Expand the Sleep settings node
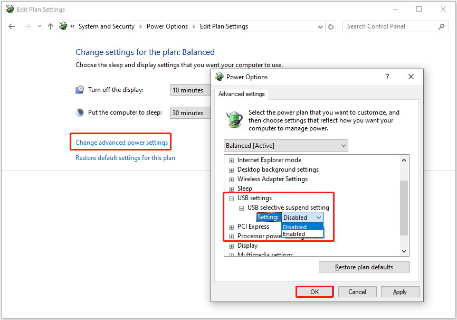The height and width of the screenshot is (320, 457). pyautogui.click(x=231, y=189)
